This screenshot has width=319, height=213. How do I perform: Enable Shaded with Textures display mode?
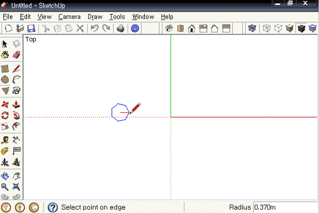click(301, 29)
